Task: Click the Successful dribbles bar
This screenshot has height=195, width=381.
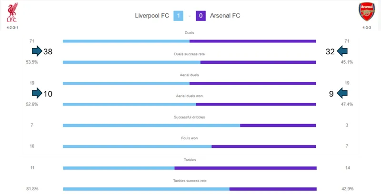Action: point(189,126)
